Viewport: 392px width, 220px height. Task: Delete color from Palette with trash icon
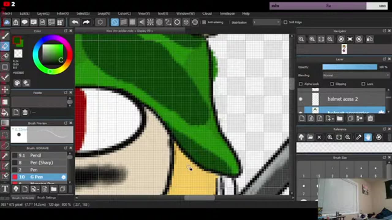click(25, 112)
